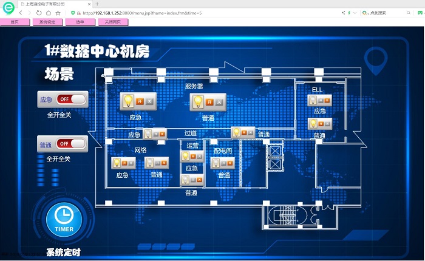Open the 首页 menu tab

tap(15, 22)
